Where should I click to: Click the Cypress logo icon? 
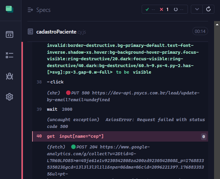click(10, 9)
